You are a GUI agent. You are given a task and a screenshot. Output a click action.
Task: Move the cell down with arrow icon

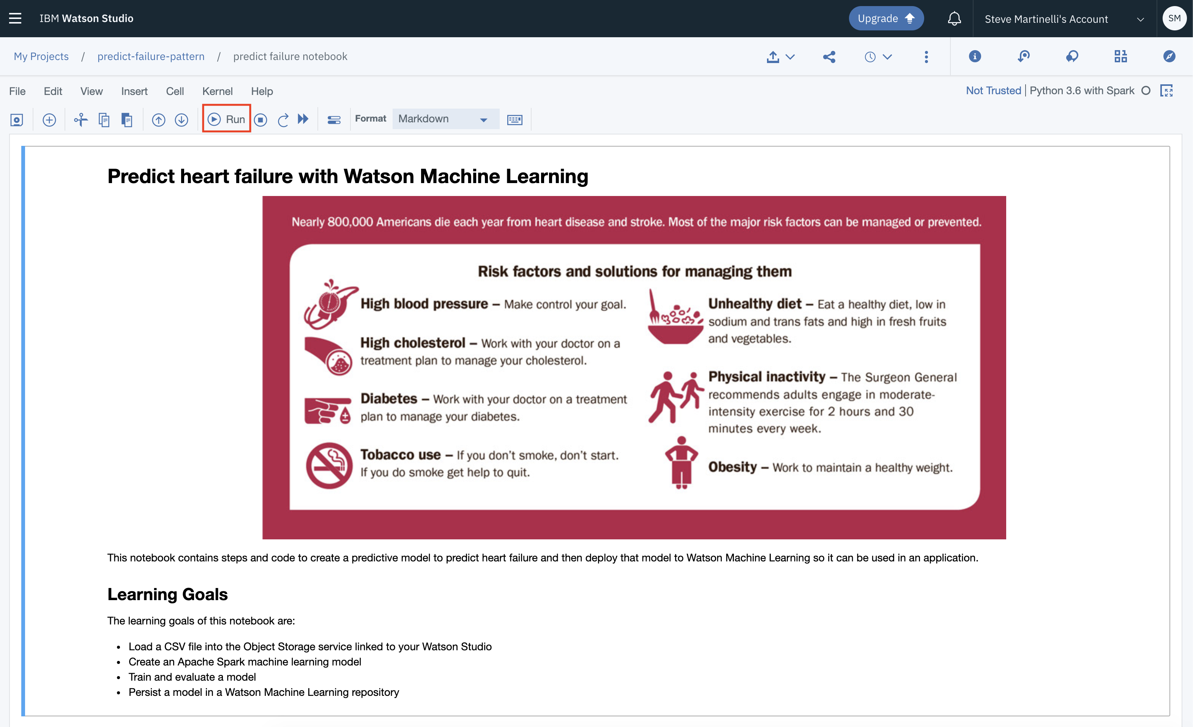181,120
